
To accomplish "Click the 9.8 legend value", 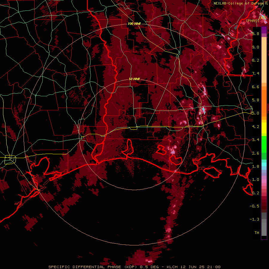I will click(x=256, y=33).
